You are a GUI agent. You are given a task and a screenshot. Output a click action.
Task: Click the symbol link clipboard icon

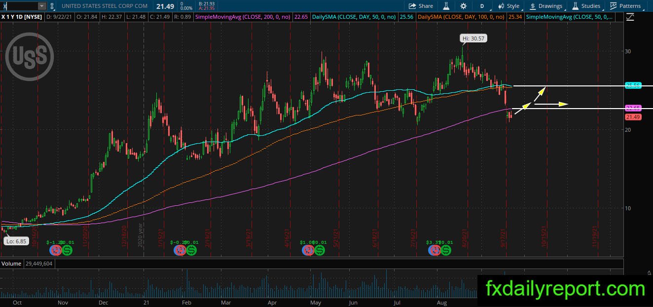[x=53, y=6]
